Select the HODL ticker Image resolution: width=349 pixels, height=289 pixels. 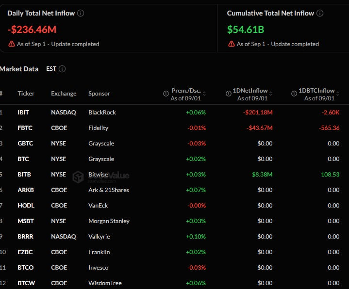26,206
